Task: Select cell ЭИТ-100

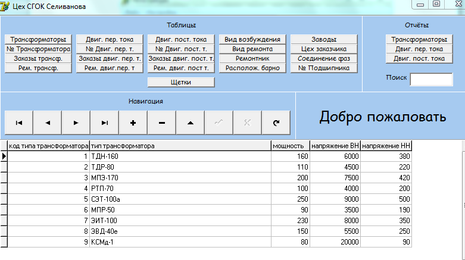Action: [180, 220]
